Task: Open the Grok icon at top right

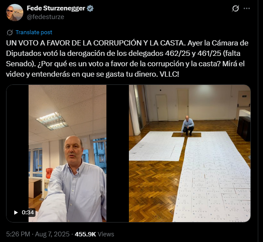Action: tap(235, 8)
